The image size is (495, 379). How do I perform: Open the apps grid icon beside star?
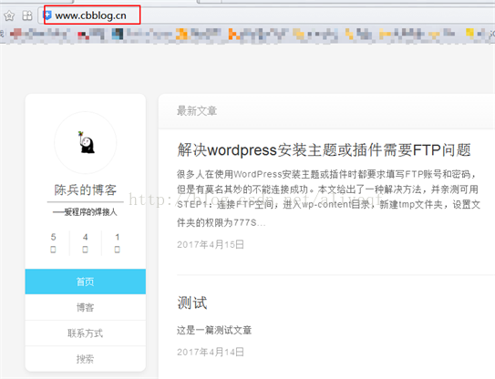[x=27, y=15]
